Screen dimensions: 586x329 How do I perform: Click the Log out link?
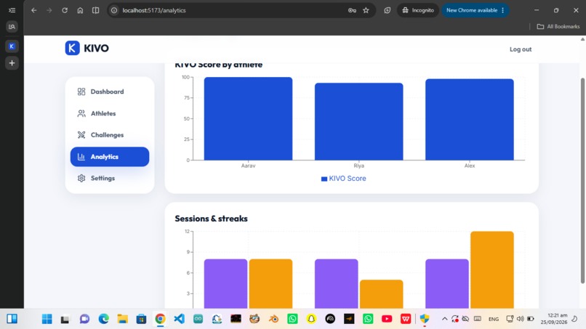[x=521, y=49]
